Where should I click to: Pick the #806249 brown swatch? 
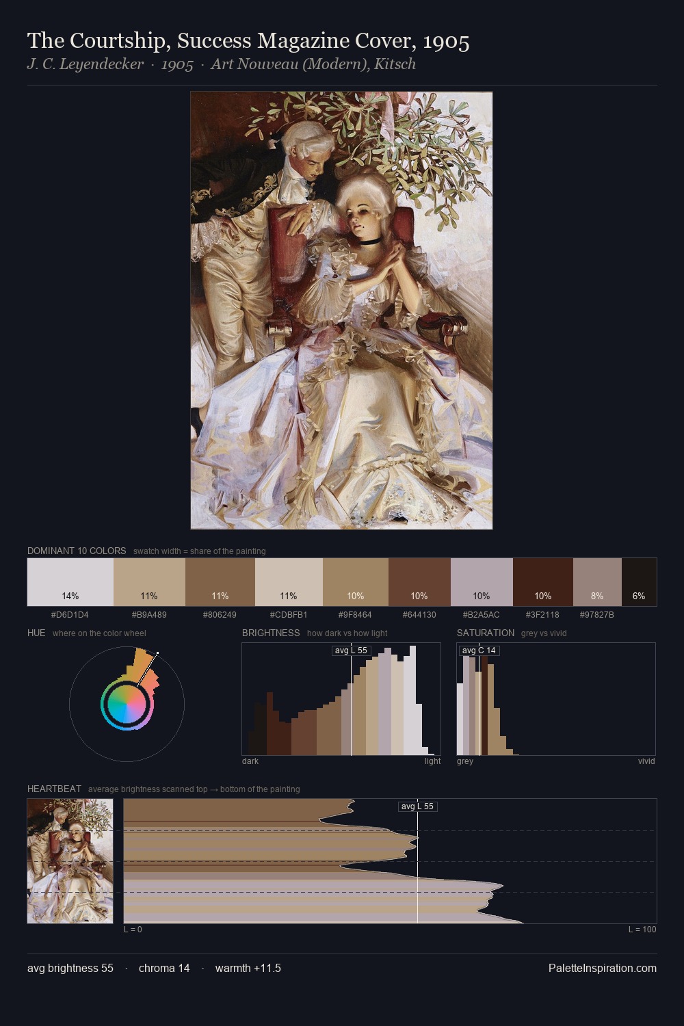220,582
